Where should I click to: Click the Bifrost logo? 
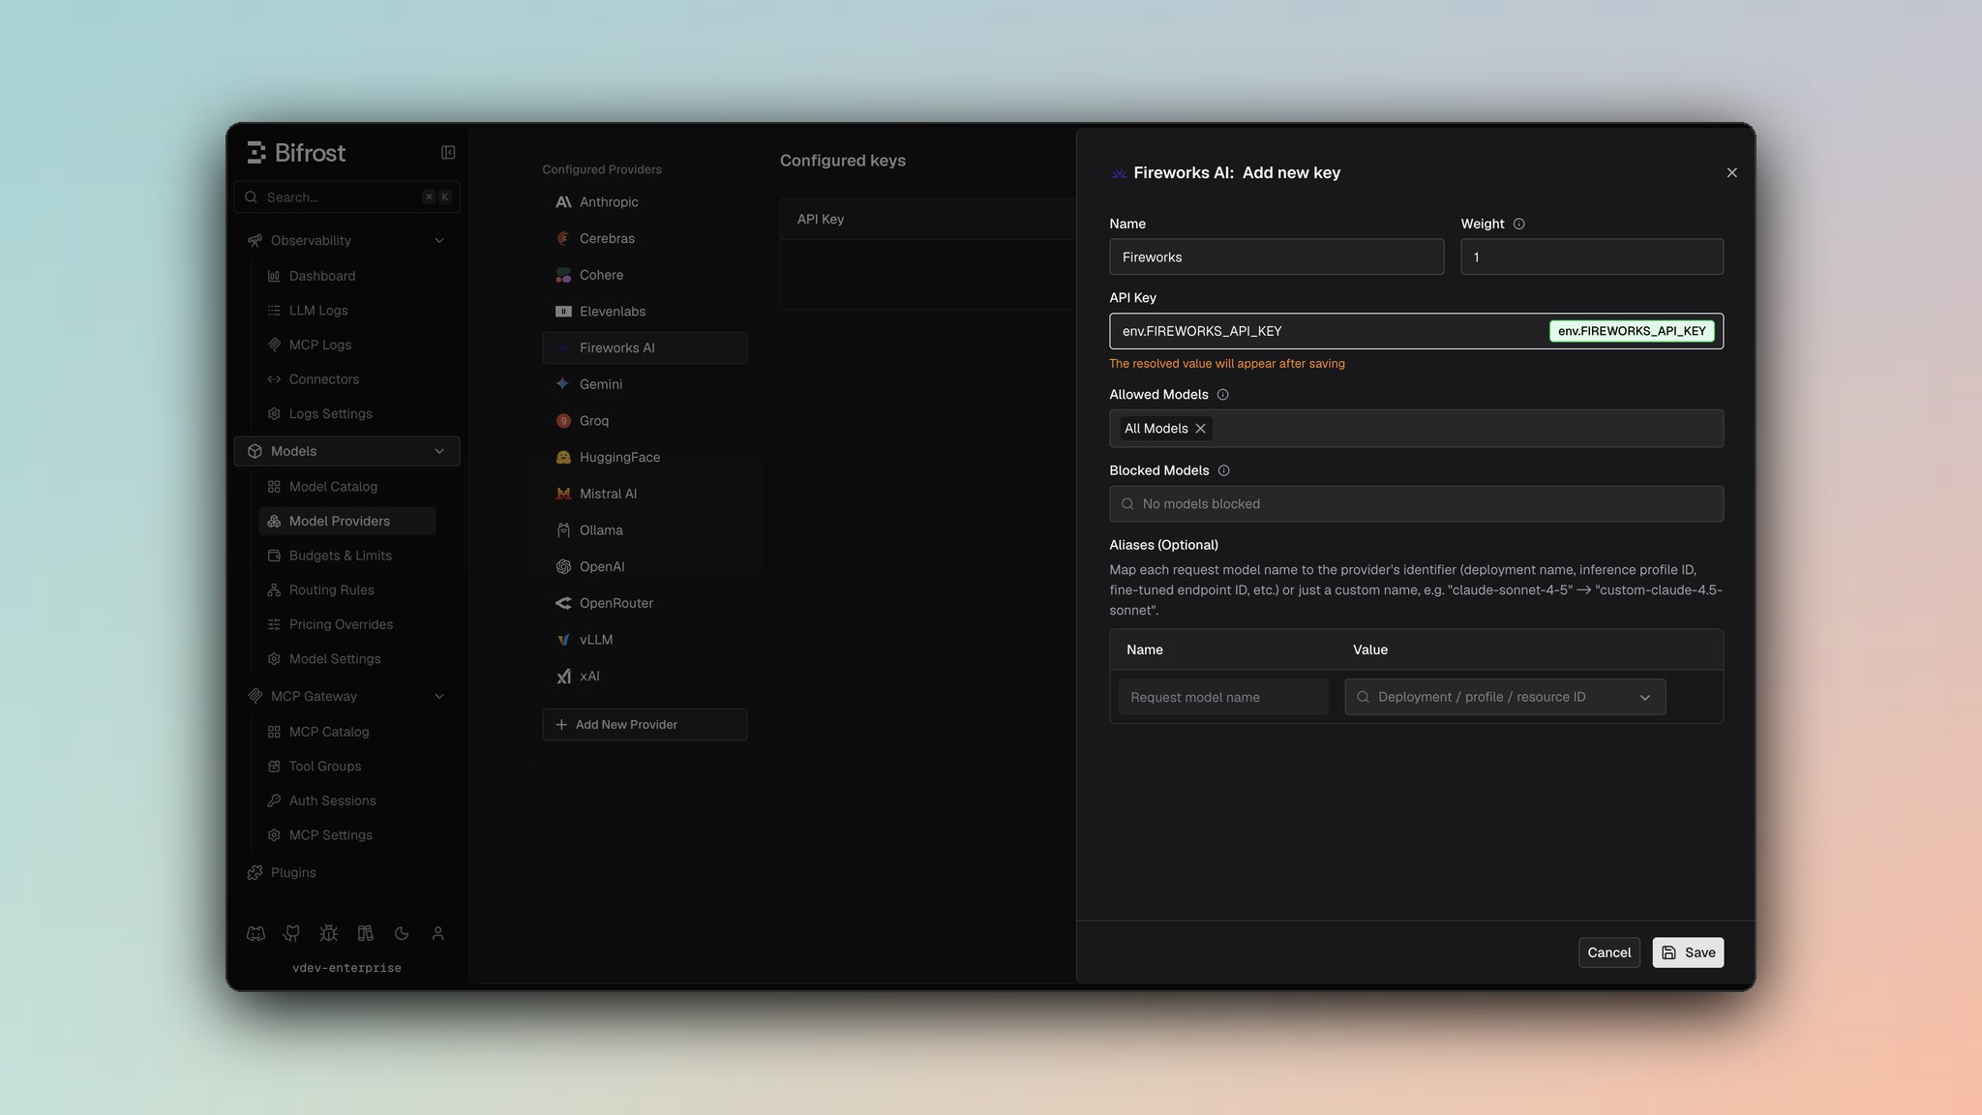click(296, 152)
